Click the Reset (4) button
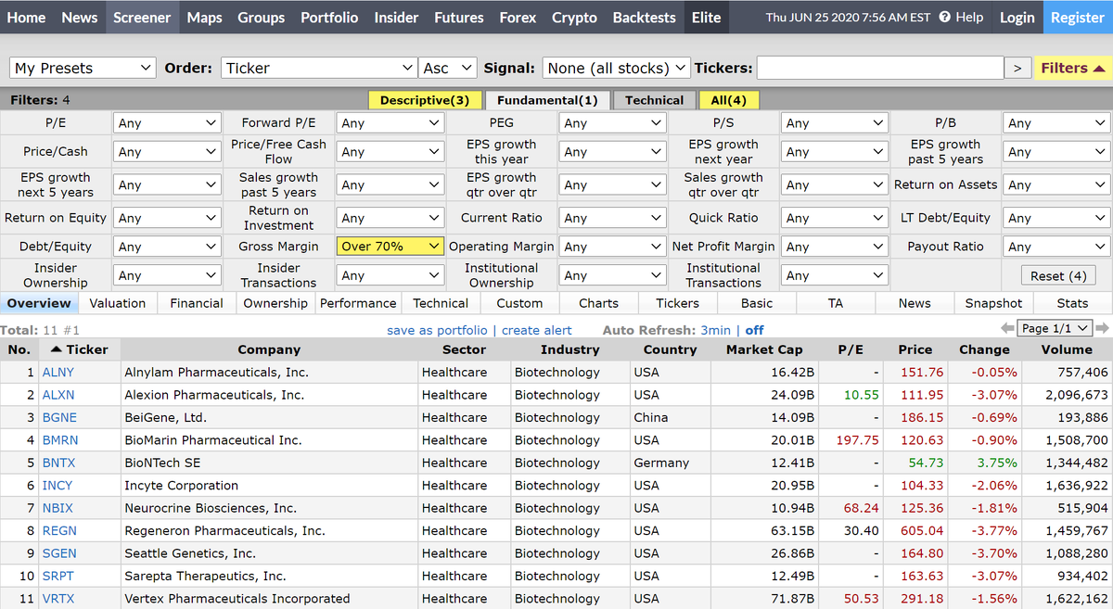 (x=1058, y=275)
